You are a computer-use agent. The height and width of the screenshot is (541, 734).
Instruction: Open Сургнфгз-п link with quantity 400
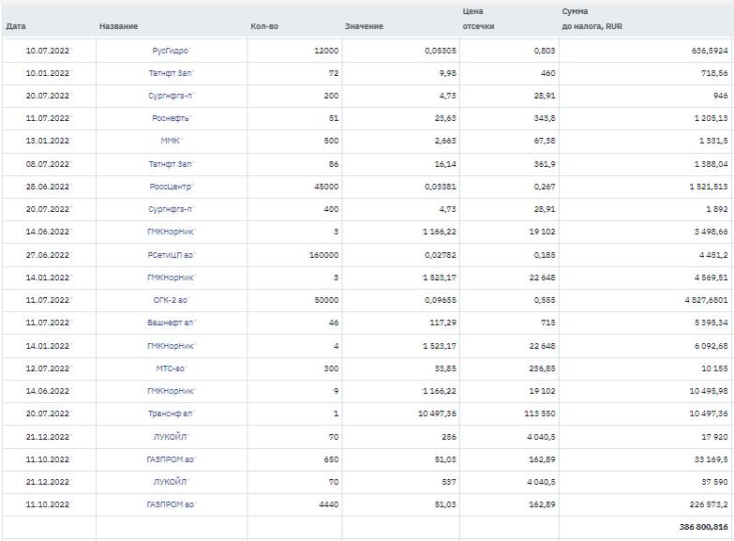170,209
